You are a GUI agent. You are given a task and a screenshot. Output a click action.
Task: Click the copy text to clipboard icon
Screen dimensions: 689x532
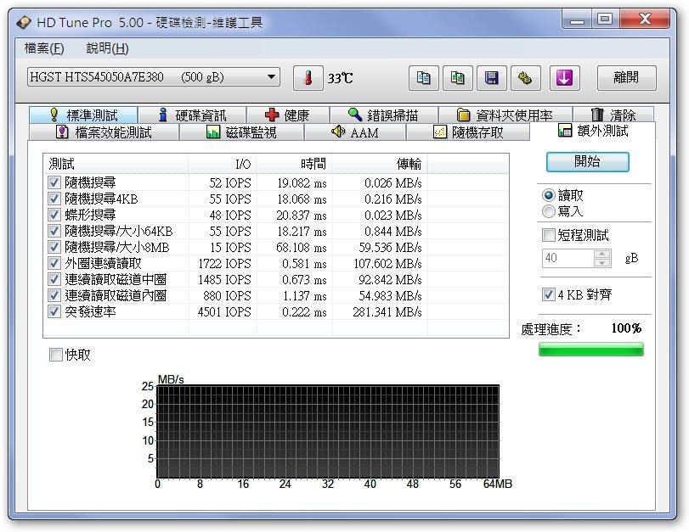point(423,78)
